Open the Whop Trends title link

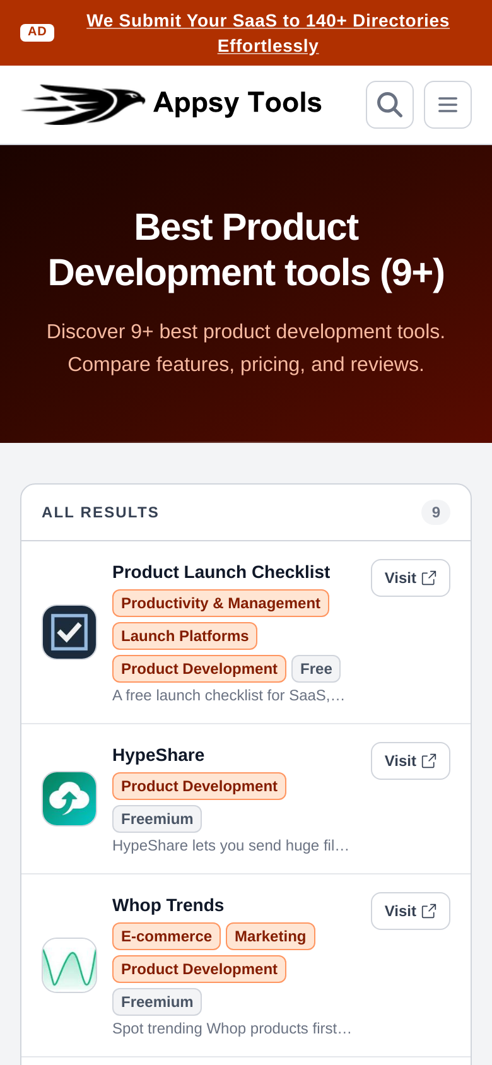point(168,905)
